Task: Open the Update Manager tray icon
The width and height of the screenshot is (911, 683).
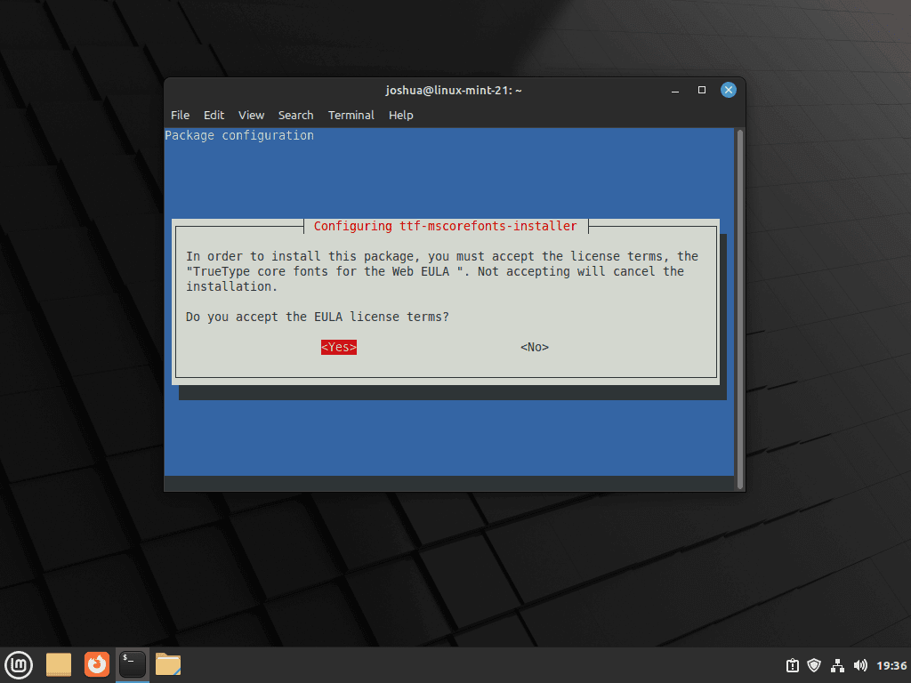Action: point(791,664)
